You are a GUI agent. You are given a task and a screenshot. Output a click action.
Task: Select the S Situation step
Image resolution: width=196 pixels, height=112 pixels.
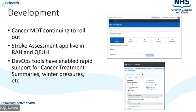pos(117,40)
